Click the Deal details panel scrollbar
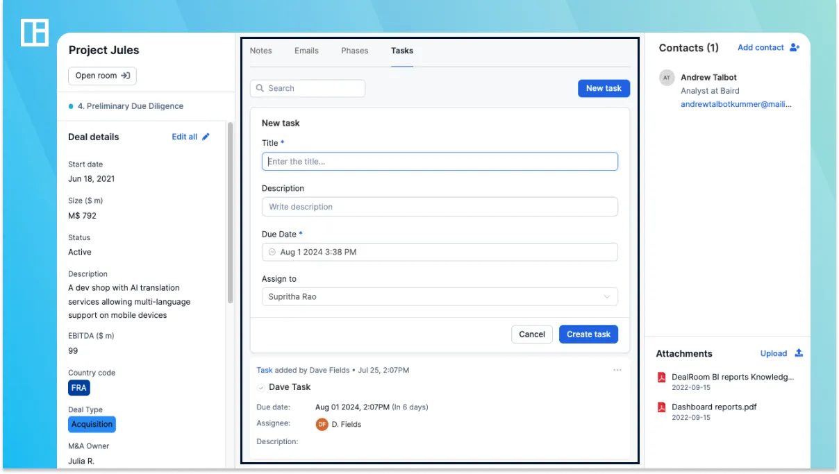 [230, 212]
